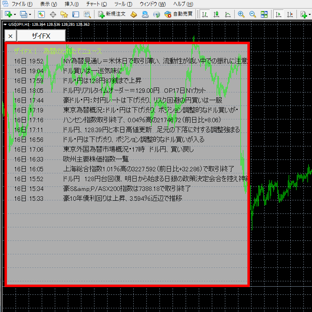Expand the new chart dropdown arrow
This screenshot has width=312, height=312.
coord(15,15)
